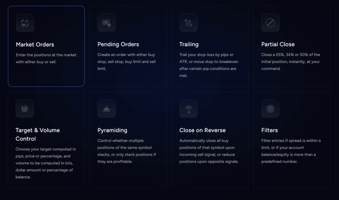This screenshot has width=339, height=200.
Task: Open the Pending Orders heading
Action: click(118, 44)
